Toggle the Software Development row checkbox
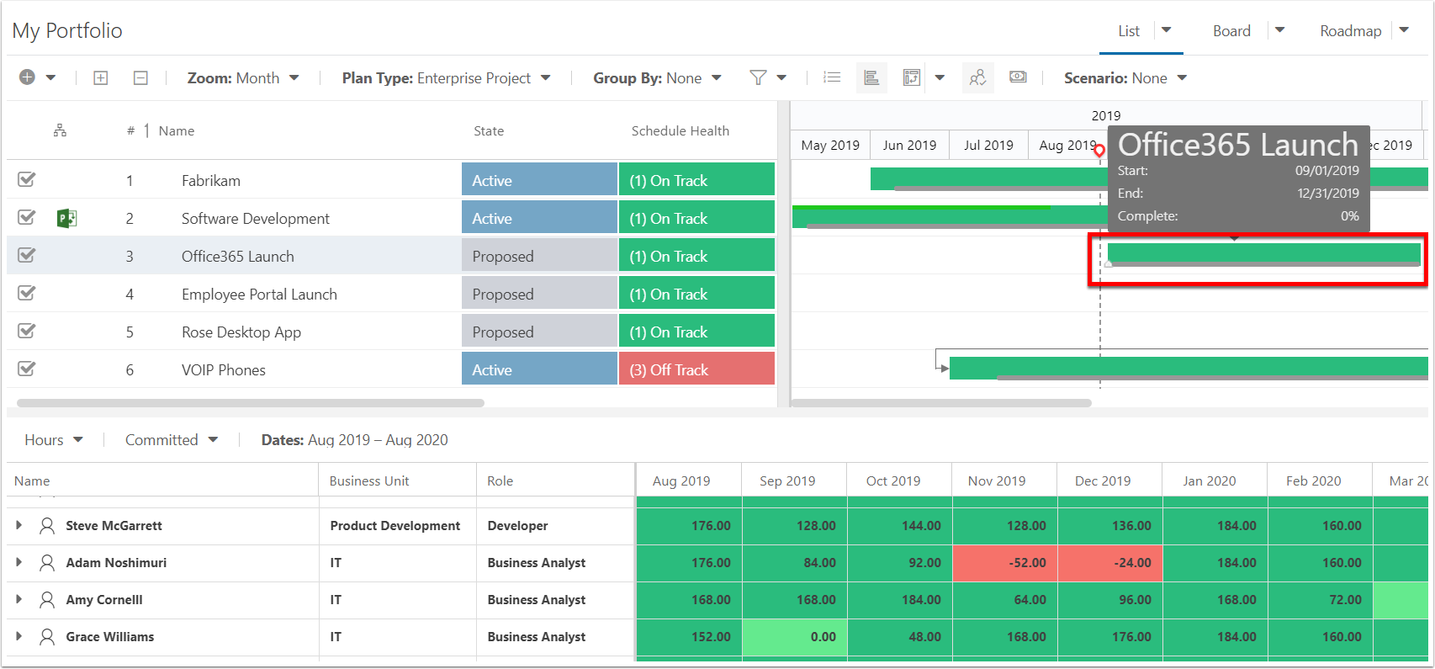The height and width of the screenshot is (669, 1435). pyautogui.click(x=27, y=217)
